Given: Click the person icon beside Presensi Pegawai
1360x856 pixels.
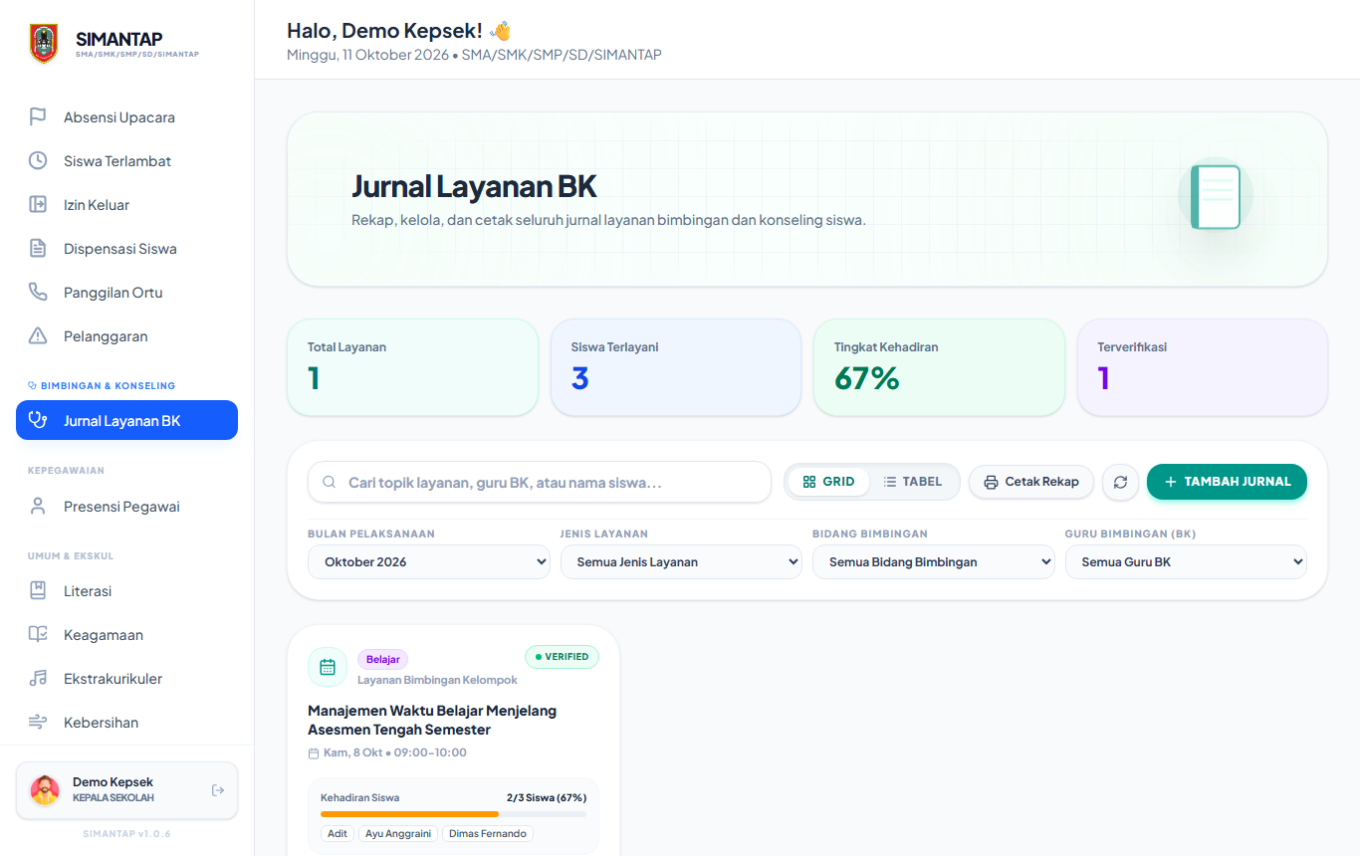Looking at the screenshot, I should click(38, 507).
